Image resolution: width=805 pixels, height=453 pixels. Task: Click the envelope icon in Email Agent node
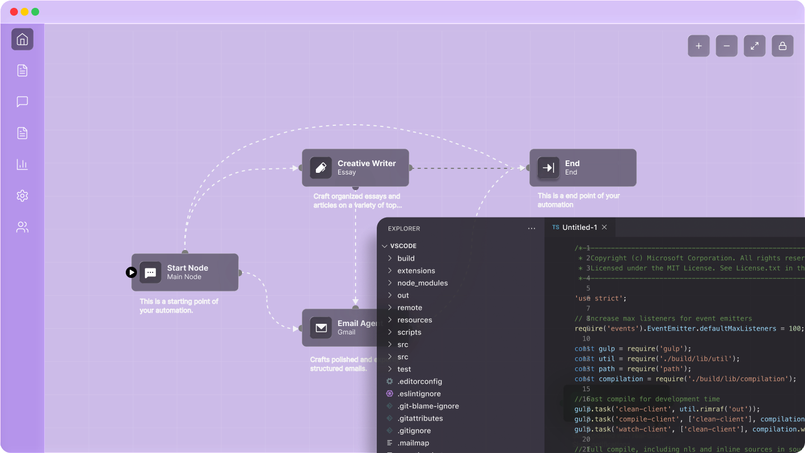321,328
